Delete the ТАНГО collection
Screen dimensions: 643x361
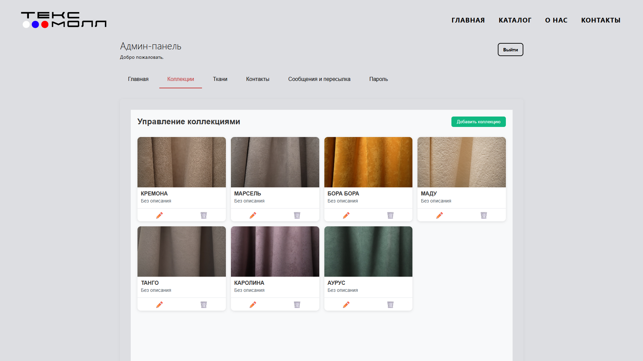coord(204,305)
